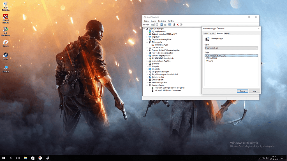
Task: Switch to the Genel tab
Action: (206, 34)
